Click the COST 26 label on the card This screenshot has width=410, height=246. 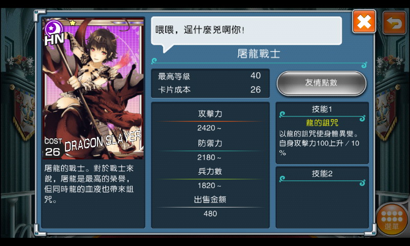[53, 148]
